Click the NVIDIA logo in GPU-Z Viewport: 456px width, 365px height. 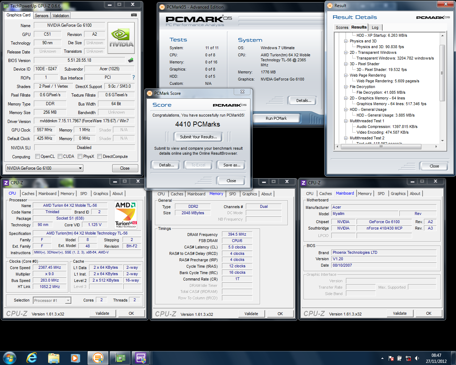pyautogui.click(x=121, y=38)
